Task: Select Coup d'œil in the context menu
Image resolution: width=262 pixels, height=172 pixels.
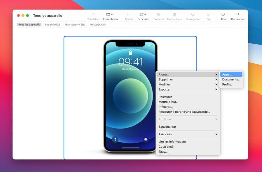Action: (x=188, y=147)
